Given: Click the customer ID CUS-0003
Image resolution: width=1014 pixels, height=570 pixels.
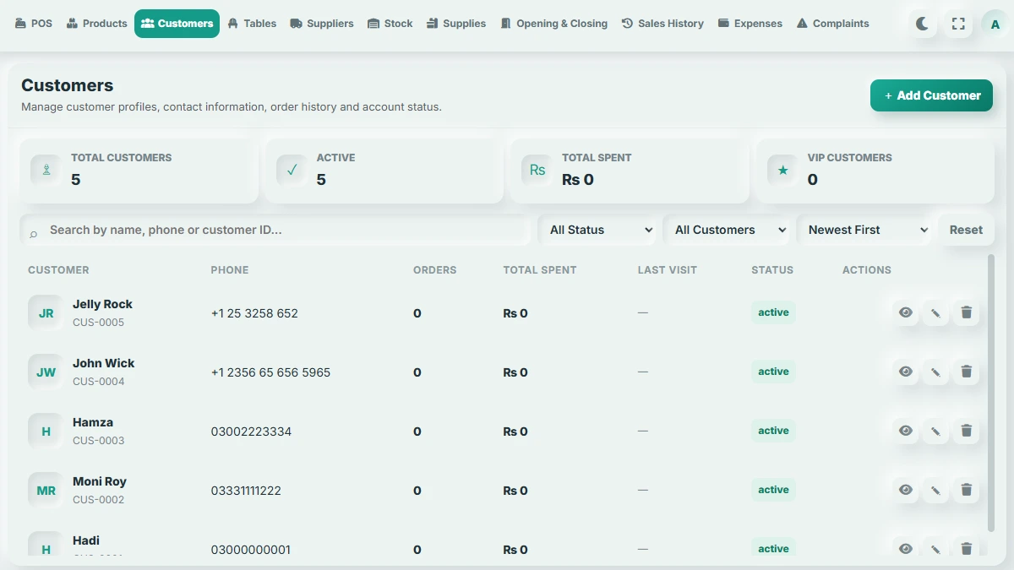Looking at the screenshot, I should pyautogui.click(x=98, y=441).
